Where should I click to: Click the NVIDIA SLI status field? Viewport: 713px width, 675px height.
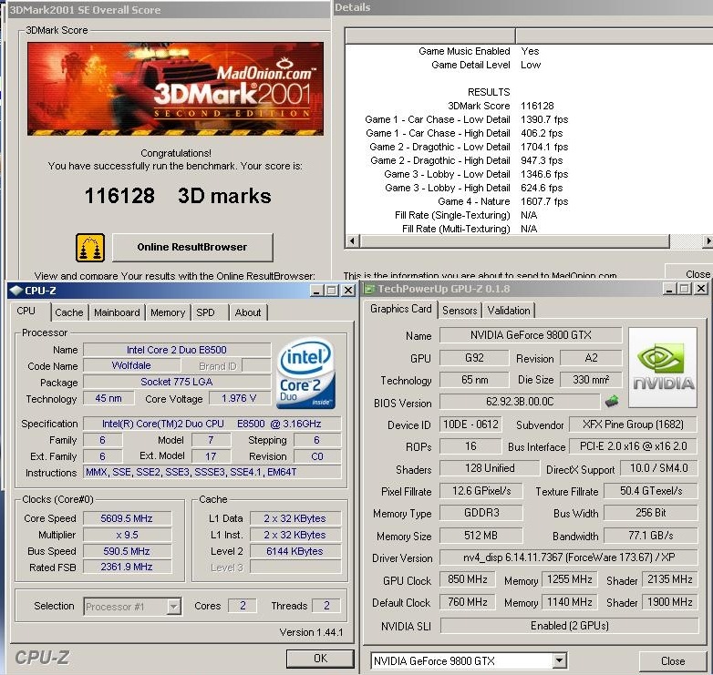569,626
